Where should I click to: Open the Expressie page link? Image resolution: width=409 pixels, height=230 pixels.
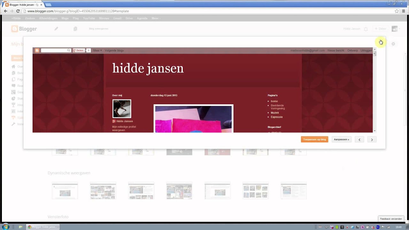277,117
